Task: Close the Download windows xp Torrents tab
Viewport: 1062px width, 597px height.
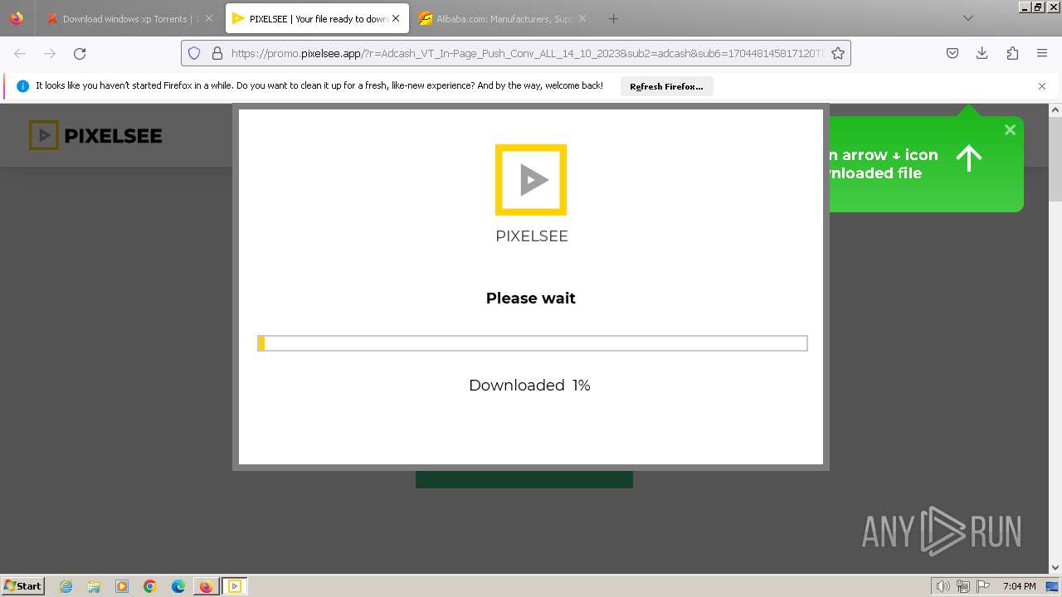Action: [208, 18]
